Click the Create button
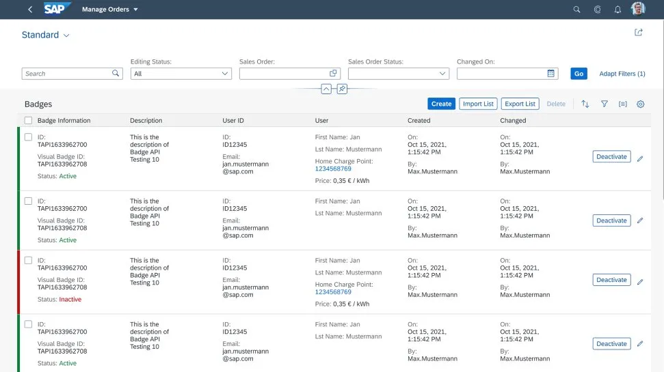The height and width of the screenshot is (372, 664). [441, 104]
